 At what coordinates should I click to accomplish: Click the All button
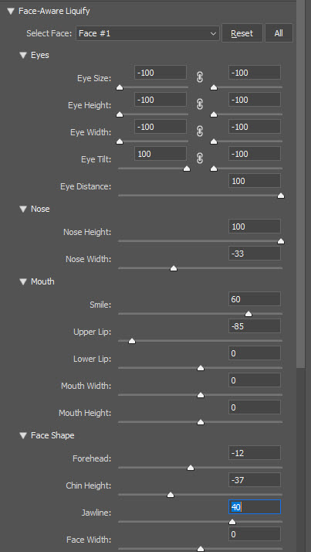[279, 33]
